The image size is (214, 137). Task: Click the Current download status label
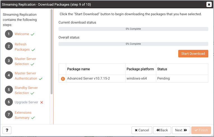[77, 22]
